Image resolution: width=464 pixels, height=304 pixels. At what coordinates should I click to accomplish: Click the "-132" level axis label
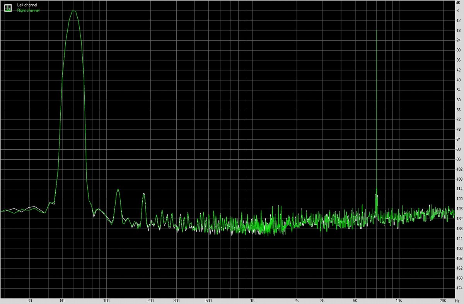[x=459, y=219]
